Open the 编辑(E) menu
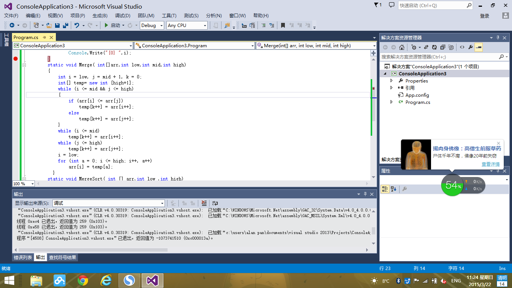The image size is (512, 288). (33, 16)
